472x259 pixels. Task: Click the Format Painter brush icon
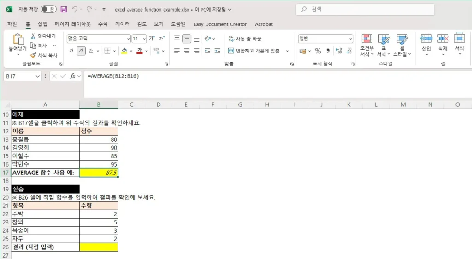click(33, 55)
